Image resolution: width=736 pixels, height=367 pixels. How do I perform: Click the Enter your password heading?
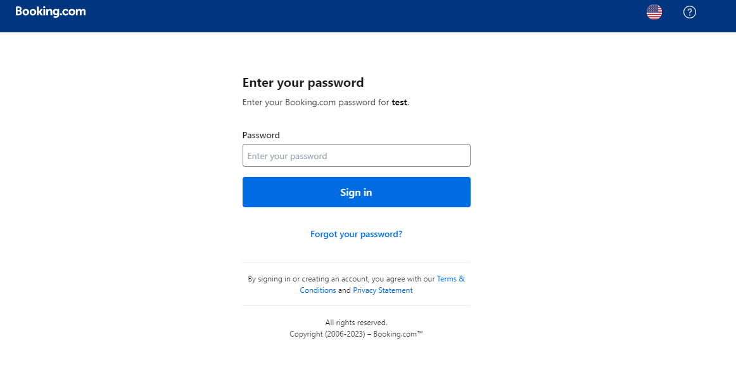coord(303,82)
